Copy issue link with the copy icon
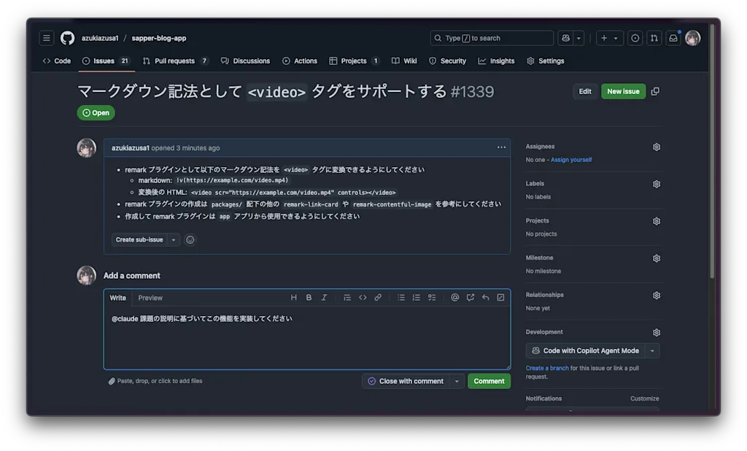 click(656, 91)
